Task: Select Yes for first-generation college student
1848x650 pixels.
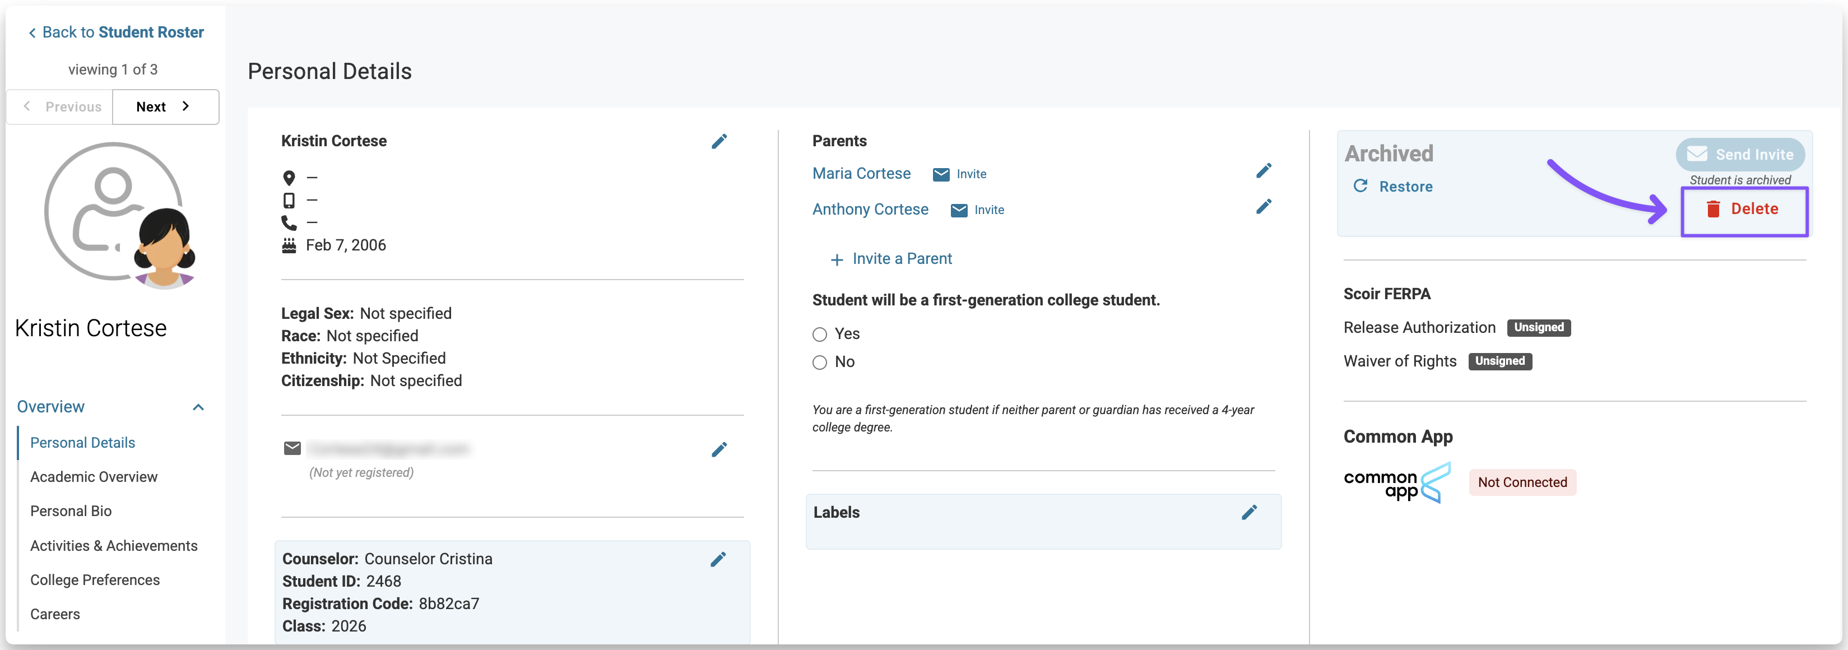Action: (x=819, y=335)
